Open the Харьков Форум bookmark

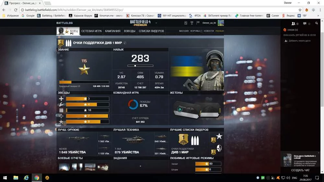coord(81,16)
